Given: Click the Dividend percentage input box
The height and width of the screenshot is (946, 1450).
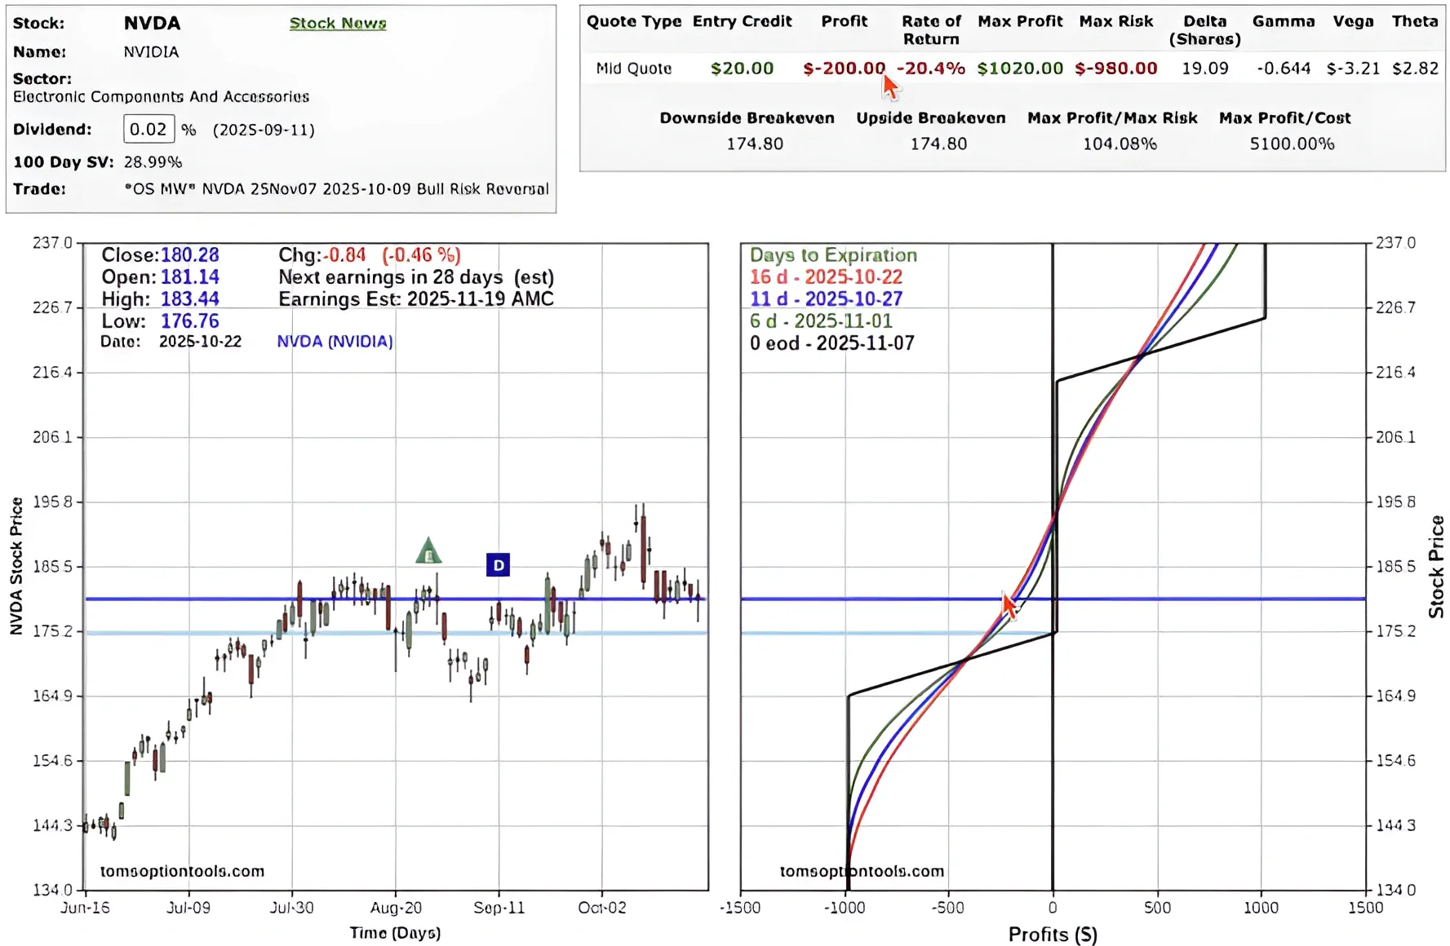Looking at the screenshot, I should click(149, 129).
